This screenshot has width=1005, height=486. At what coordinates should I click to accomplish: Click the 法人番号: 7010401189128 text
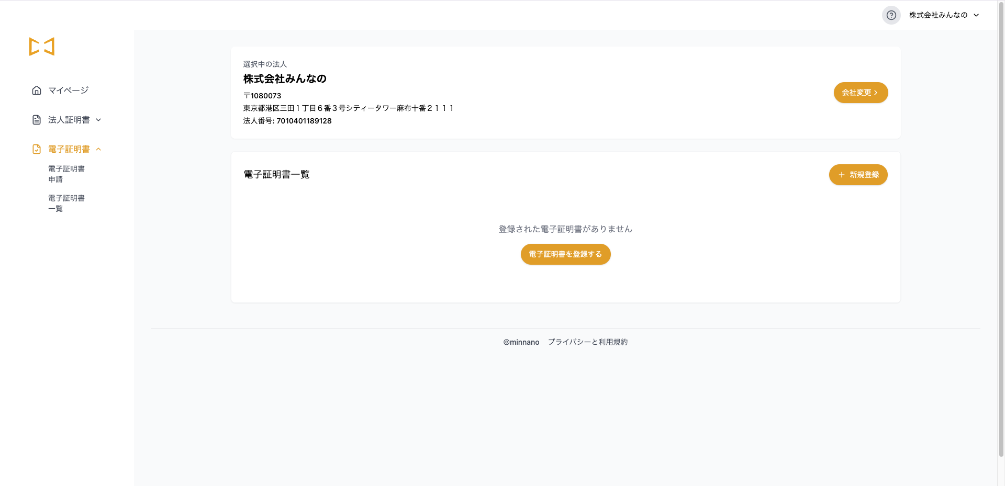[287, 121]
